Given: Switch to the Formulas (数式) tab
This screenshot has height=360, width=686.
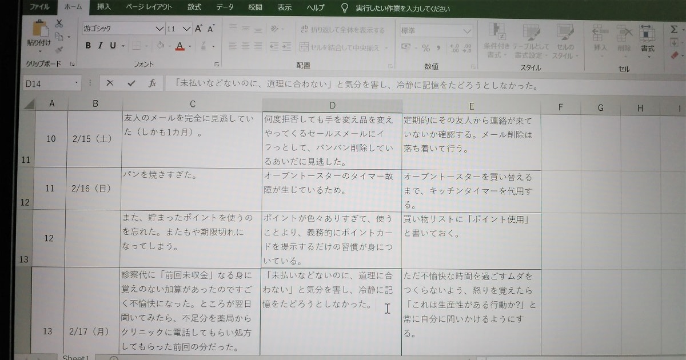Looking at the screenshot, I should [195, 7].
